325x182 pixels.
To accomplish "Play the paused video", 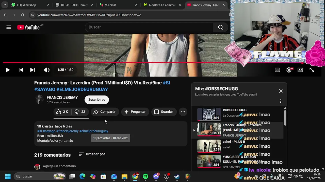I will pyautogui.click(x=8, y=70).
